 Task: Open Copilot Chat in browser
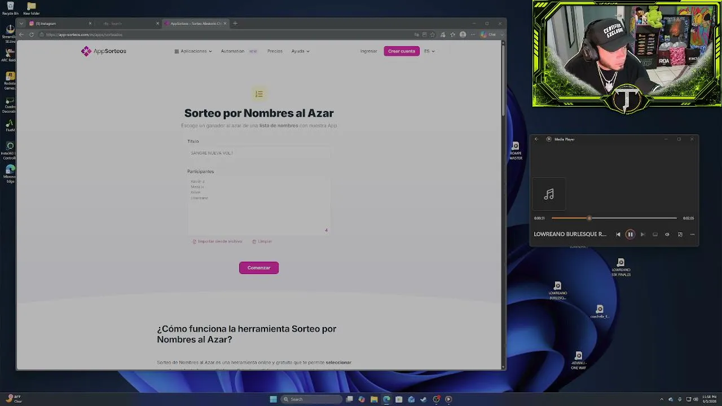pyautogui.click(x=488, y=35)
